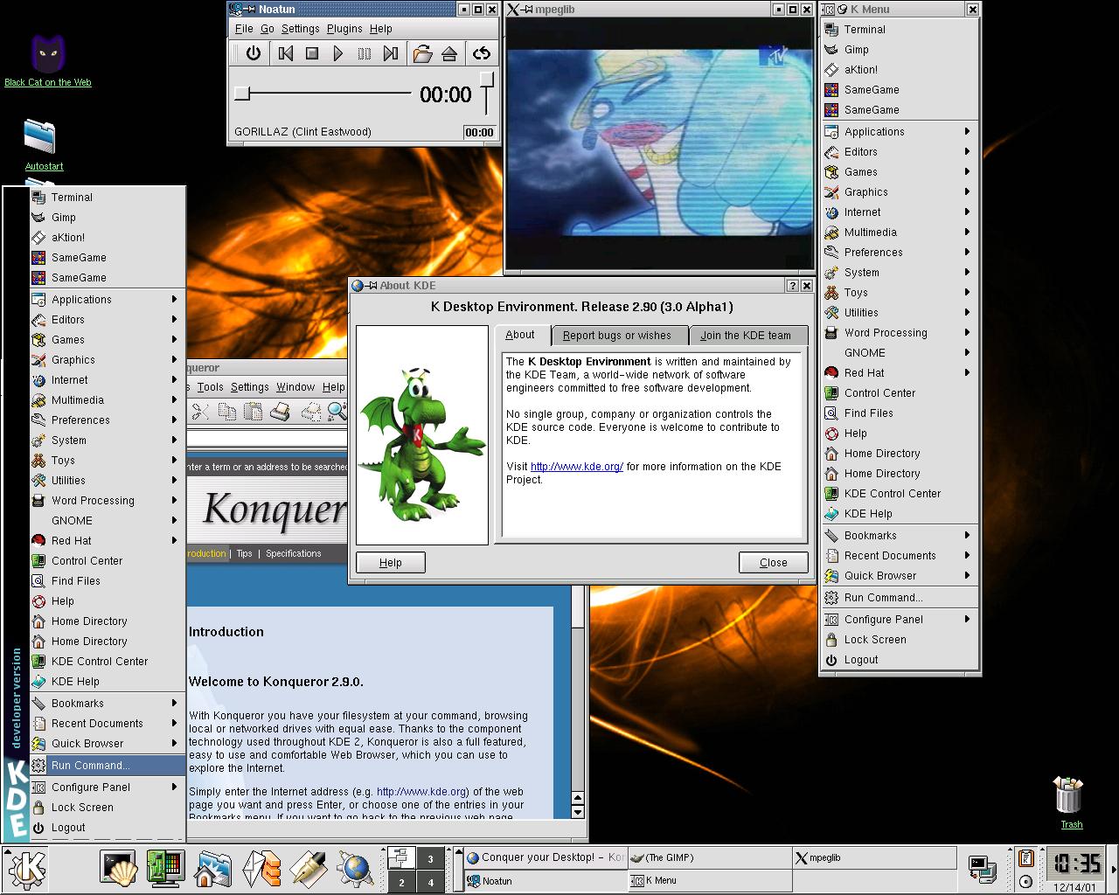This screenshot has height=895, width=1119.
Task: Launch the terminal shell icon in the panel
Action: click(x=118, y=868)
